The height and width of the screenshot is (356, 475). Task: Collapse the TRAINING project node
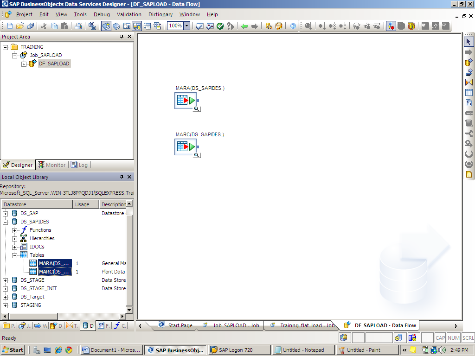[5, 47]
